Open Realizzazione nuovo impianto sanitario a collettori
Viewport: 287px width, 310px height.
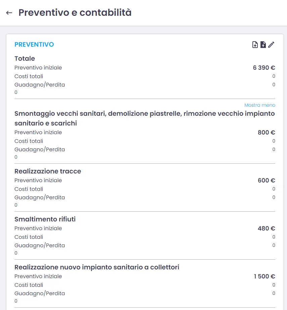pos(97,267)
